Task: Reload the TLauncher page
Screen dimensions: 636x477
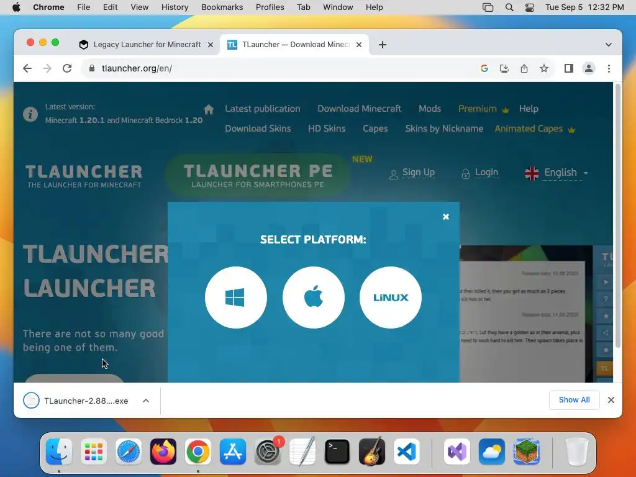Action: (67, 68)
